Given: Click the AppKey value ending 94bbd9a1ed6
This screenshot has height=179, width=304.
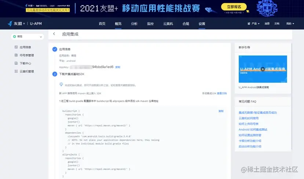Looking at the screenshot, I should click(x=92, y=67).
